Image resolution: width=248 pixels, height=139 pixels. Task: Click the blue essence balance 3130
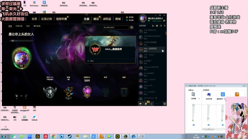coord(130,20)
